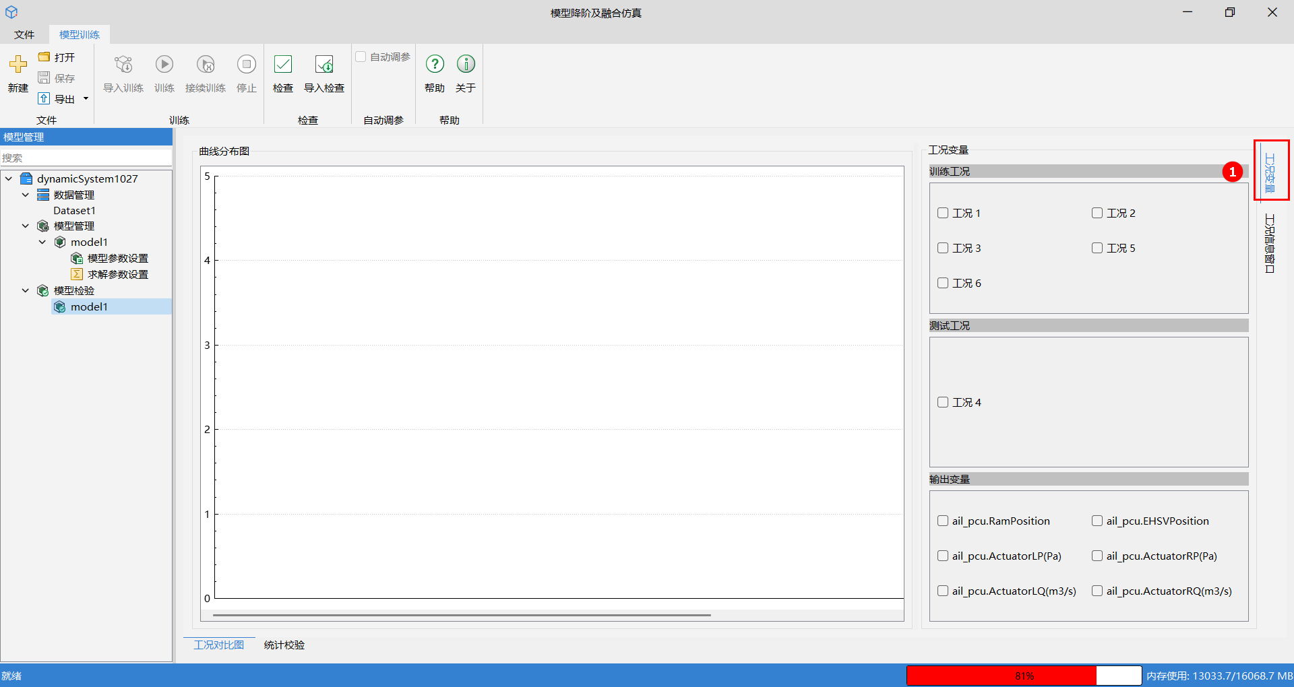Click the 保存 save icon
The height and width of the screenshot is (687, 1294).
click(44, 78)
